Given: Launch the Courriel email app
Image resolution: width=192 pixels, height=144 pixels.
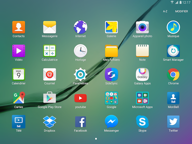Looking at the screenshot, I should click(x=50, y=74).
